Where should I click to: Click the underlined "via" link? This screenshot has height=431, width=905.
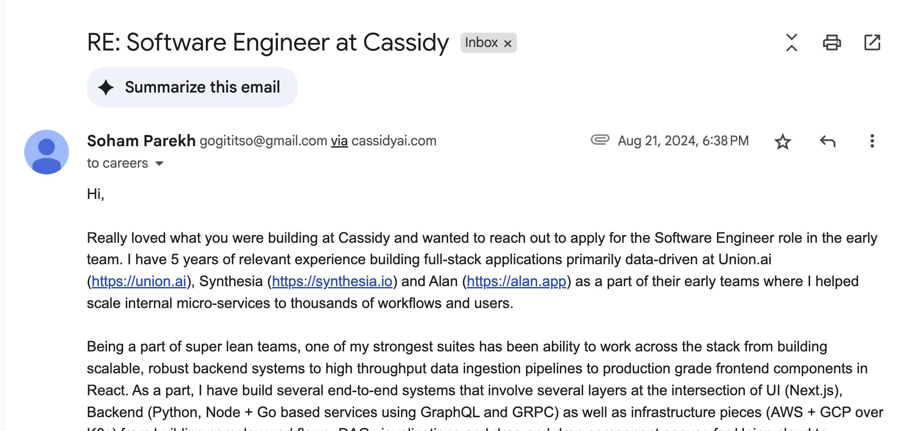339,141
